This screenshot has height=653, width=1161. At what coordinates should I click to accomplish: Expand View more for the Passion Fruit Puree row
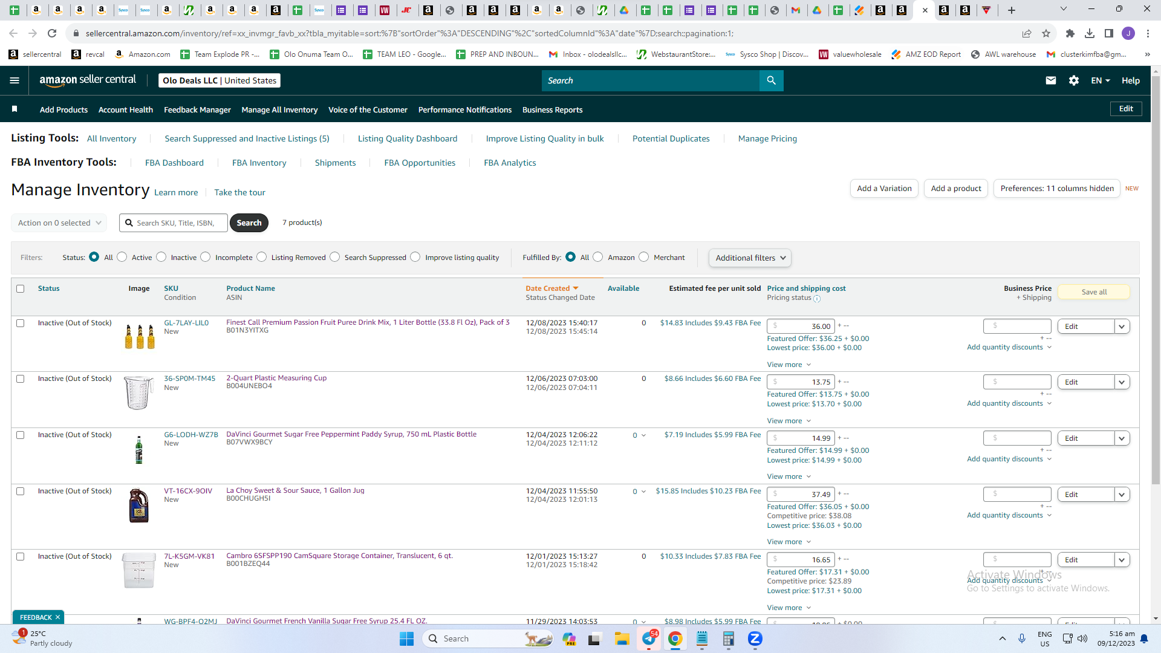point(789,365)
